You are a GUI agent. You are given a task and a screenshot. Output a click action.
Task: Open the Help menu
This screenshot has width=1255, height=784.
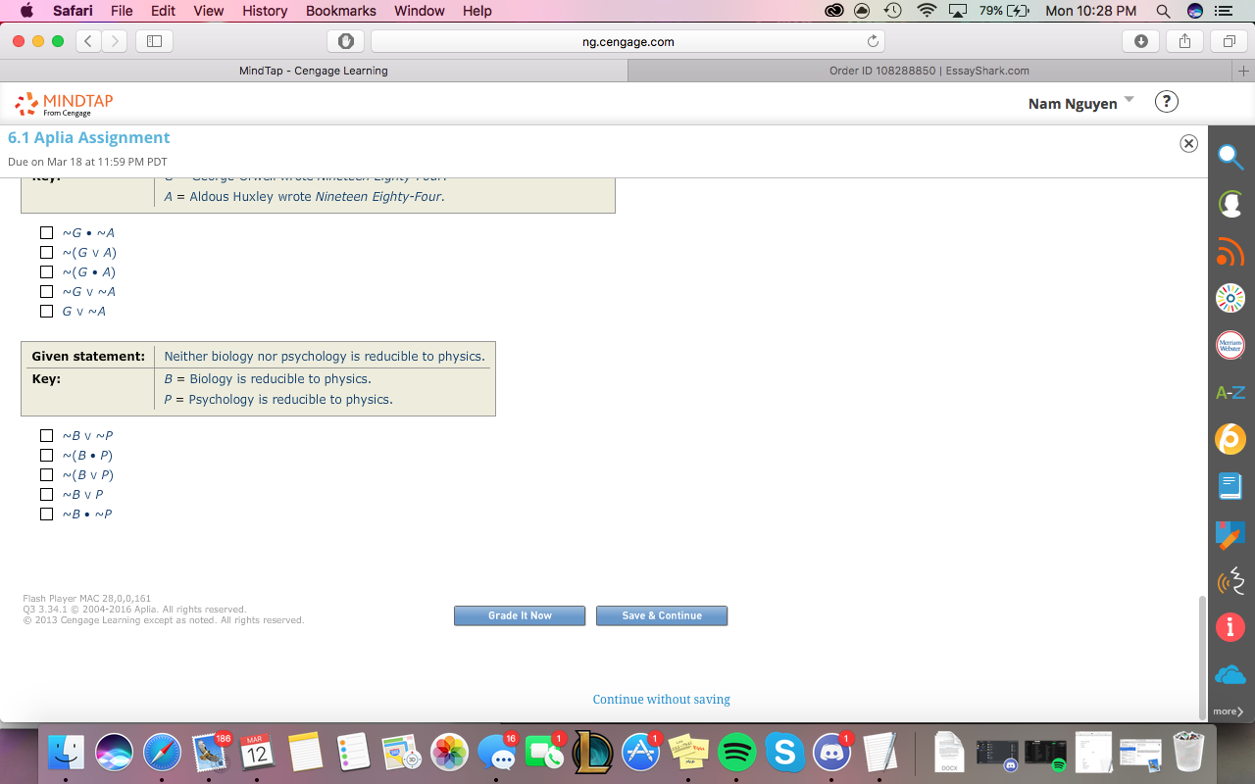pyautogui.click(x=477, y=11)
